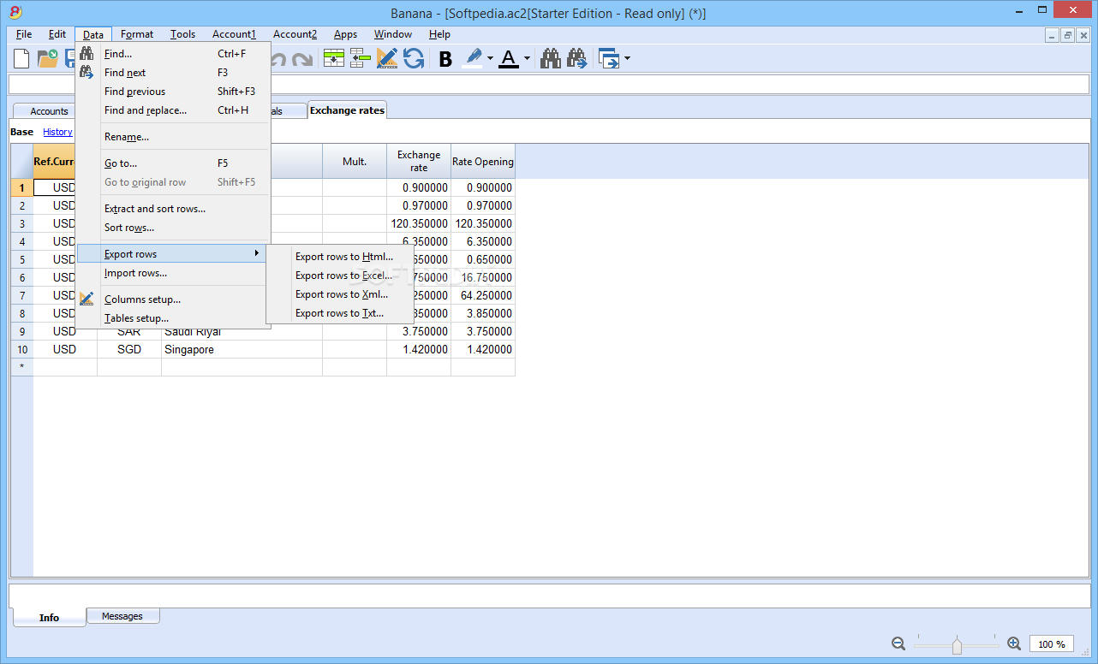Open Columns setup via ruler-pencil toolbar icon

coord(387,59)
